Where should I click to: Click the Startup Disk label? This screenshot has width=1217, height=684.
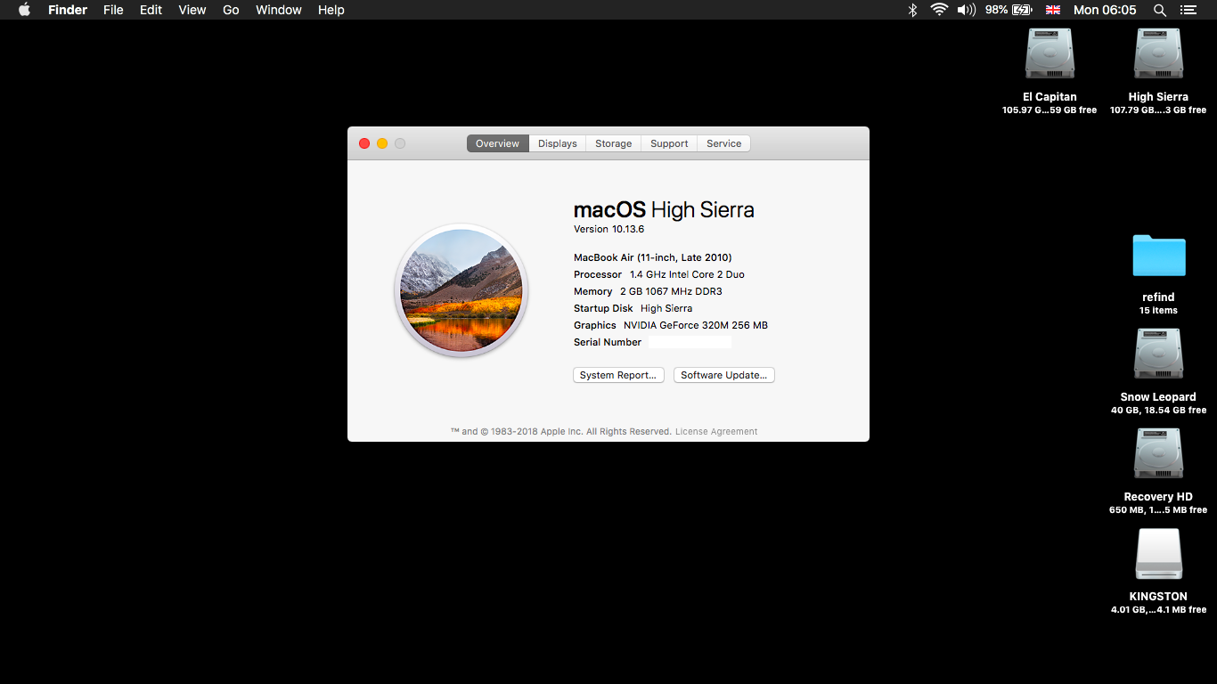coord(603,308)
